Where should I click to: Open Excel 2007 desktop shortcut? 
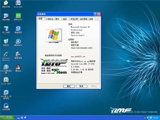point(6,81)
